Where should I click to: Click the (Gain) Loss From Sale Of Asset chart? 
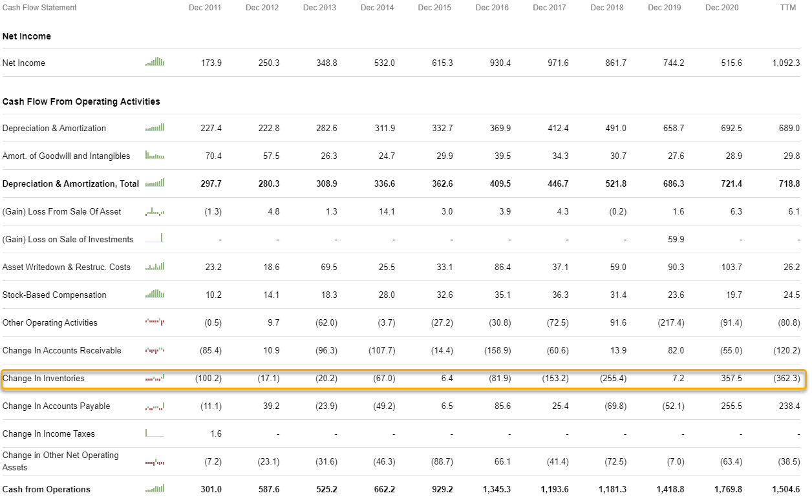click(x=155, y=211)
